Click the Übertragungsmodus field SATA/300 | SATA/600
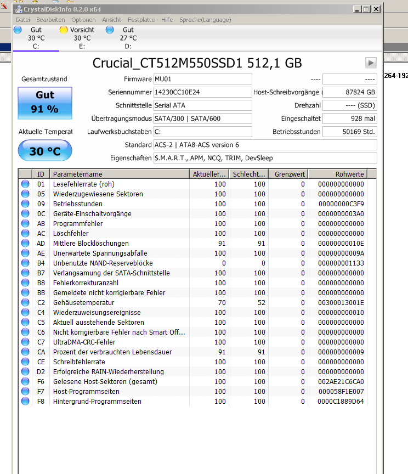 coord(203,119)
